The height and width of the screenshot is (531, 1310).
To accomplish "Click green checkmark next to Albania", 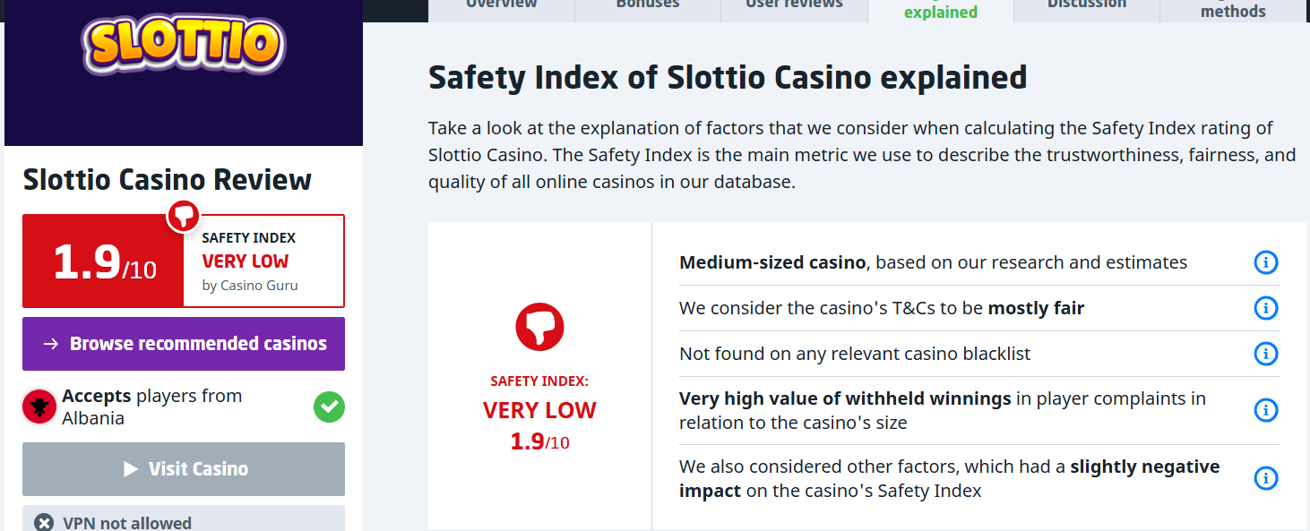I will pyautogui.click(x=329, y=407).
